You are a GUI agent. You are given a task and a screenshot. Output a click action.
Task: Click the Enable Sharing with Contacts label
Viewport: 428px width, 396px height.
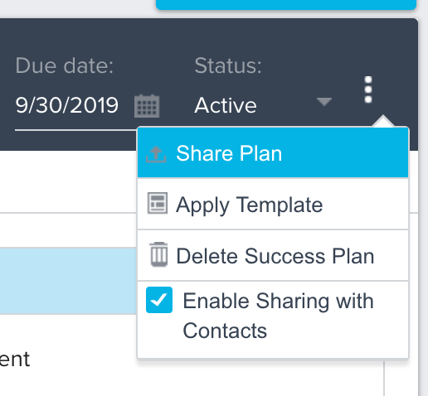pos(278,316)
